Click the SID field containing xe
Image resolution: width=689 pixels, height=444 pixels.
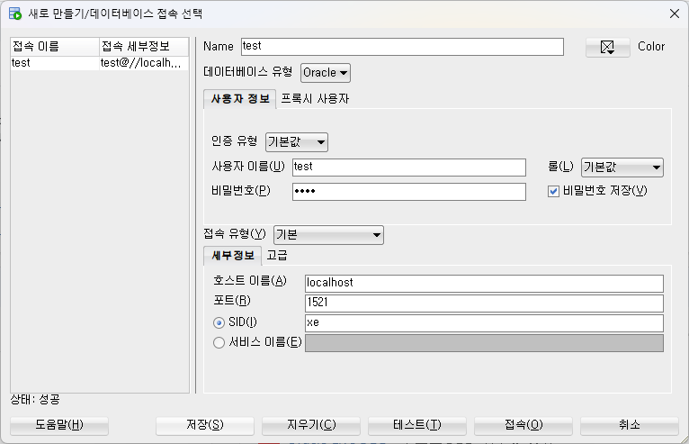click(484, 323)
